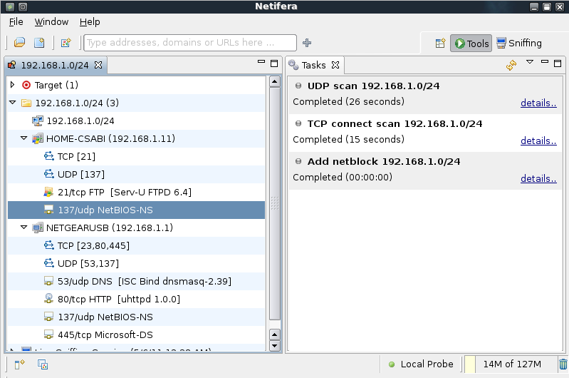The height and width of the screenshot is (378, 569).
Task: Maximize the Tasks panel view
Action: click(558, 63)
